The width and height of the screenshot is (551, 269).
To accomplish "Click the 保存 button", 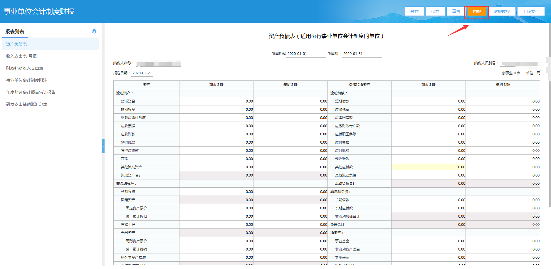I will click(x=435, y=11).
